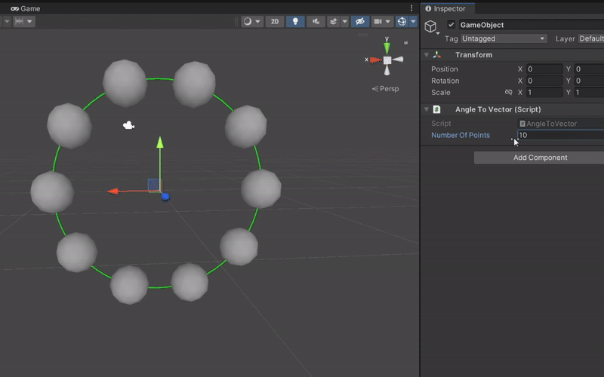This screenshot has height=377, width=604.
Task: Switch to the Game tab
Action: (26, 8)
